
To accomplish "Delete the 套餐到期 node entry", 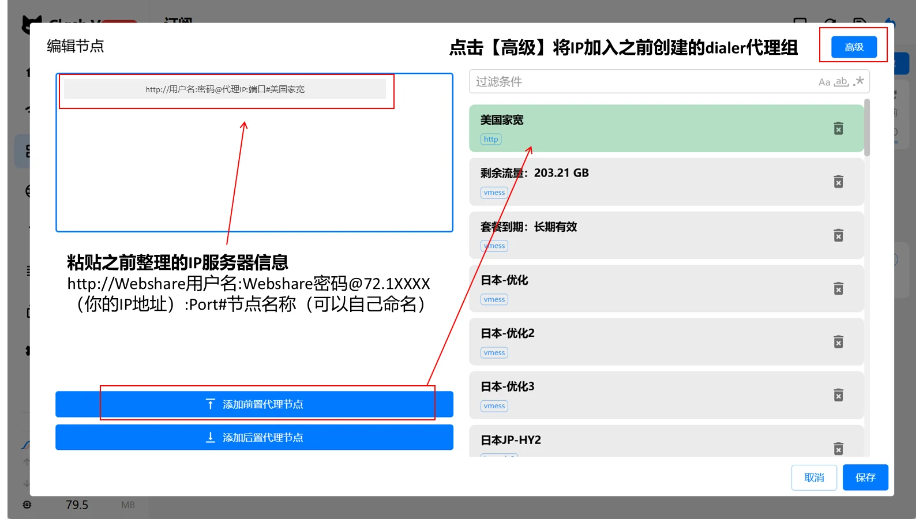I will coord(839,235).
